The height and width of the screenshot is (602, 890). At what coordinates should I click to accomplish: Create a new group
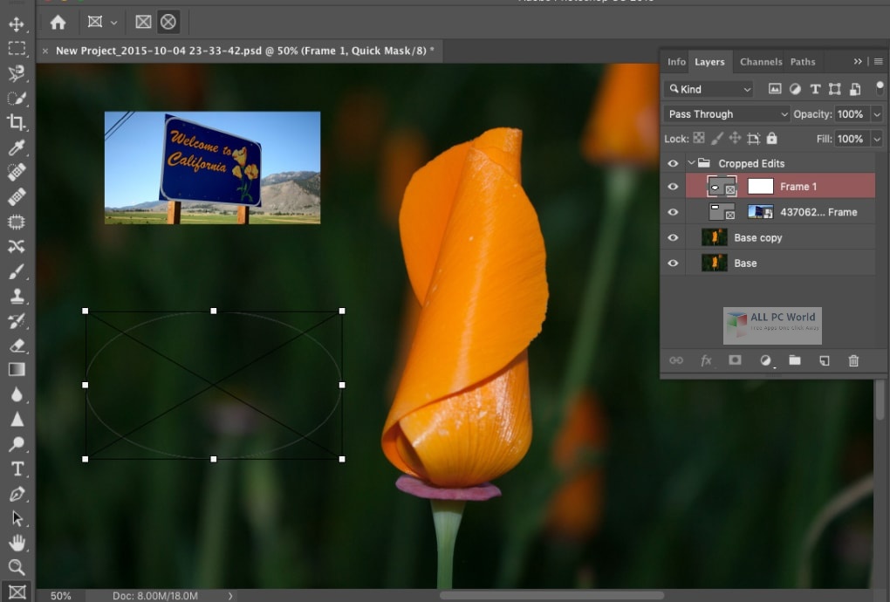(795, 360)
